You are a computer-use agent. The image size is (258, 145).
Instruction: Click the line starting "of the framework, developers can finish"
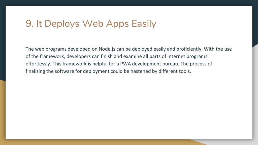(116, 56)
